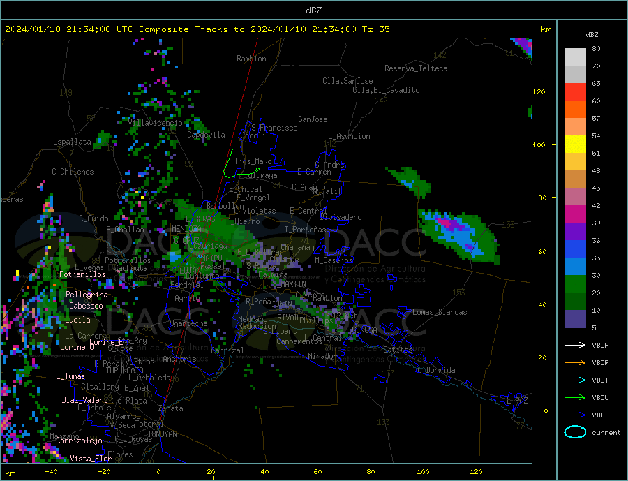
Task: Select the slate 5-10 dBZ legend swatch
Action: pyautogui.click(x=575, y=319)
